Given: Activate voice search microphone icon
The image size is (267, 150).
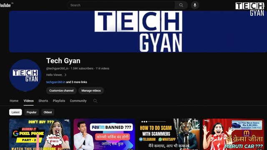Looking at the screenshot, I should pyautogui.click(x=195, y=5).
